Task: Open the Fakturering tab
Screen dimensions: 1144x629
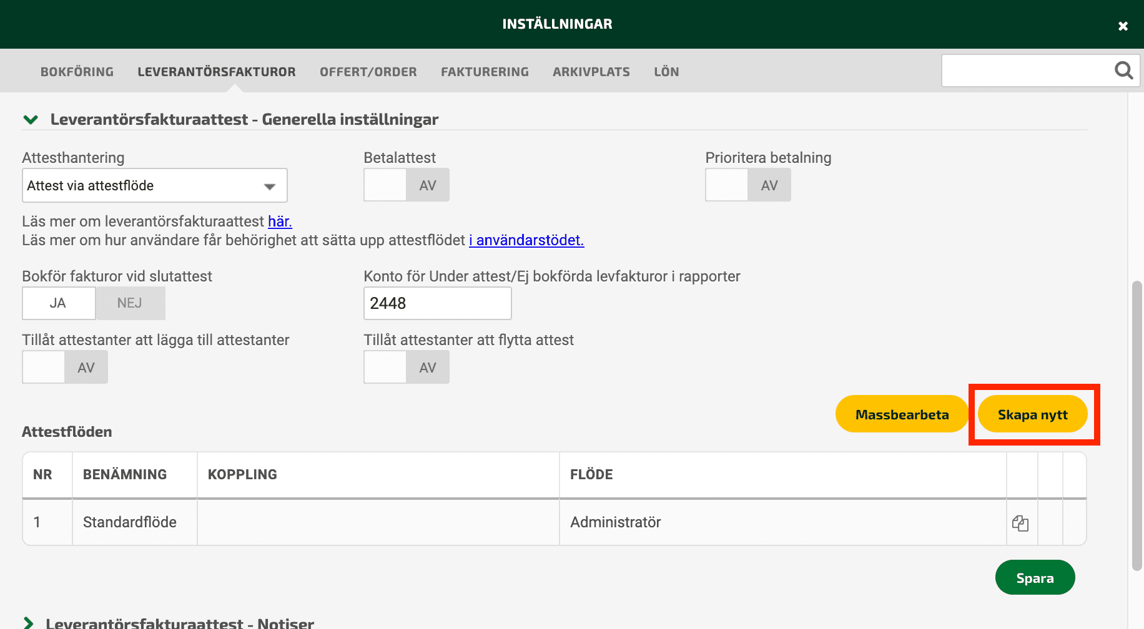Action: pos(485,72)
